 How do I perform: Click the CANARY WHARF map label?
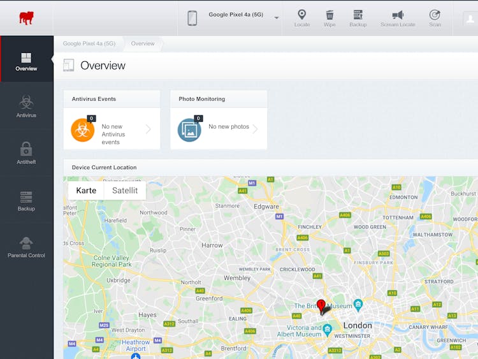click(428, 327)
